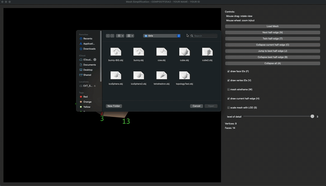Click Collapse current half-edge (C) button
Screen dimensions: 326x186
[273, 45]
